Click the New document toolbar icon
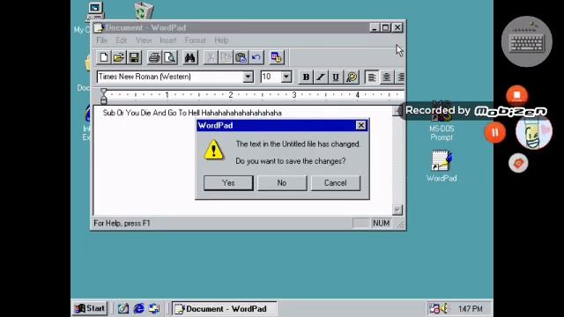 [x=104, y=57]
